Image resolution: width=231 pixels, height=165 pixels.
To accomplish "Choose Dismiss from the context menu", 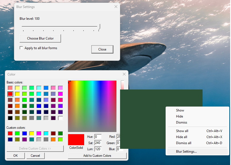I will coord(182,122).
